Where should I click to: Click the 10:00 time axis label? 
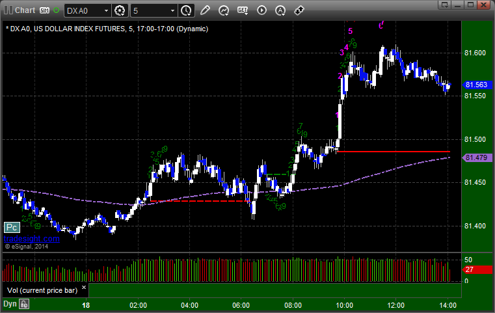(x=344, y=305)
